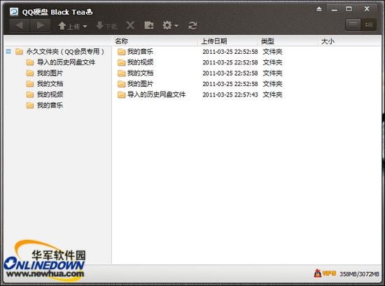Select 导入的历史网盘文件 in the file list
Image resolution: width=385 pixels, height=286 pixels.
[x=156, y=94]
